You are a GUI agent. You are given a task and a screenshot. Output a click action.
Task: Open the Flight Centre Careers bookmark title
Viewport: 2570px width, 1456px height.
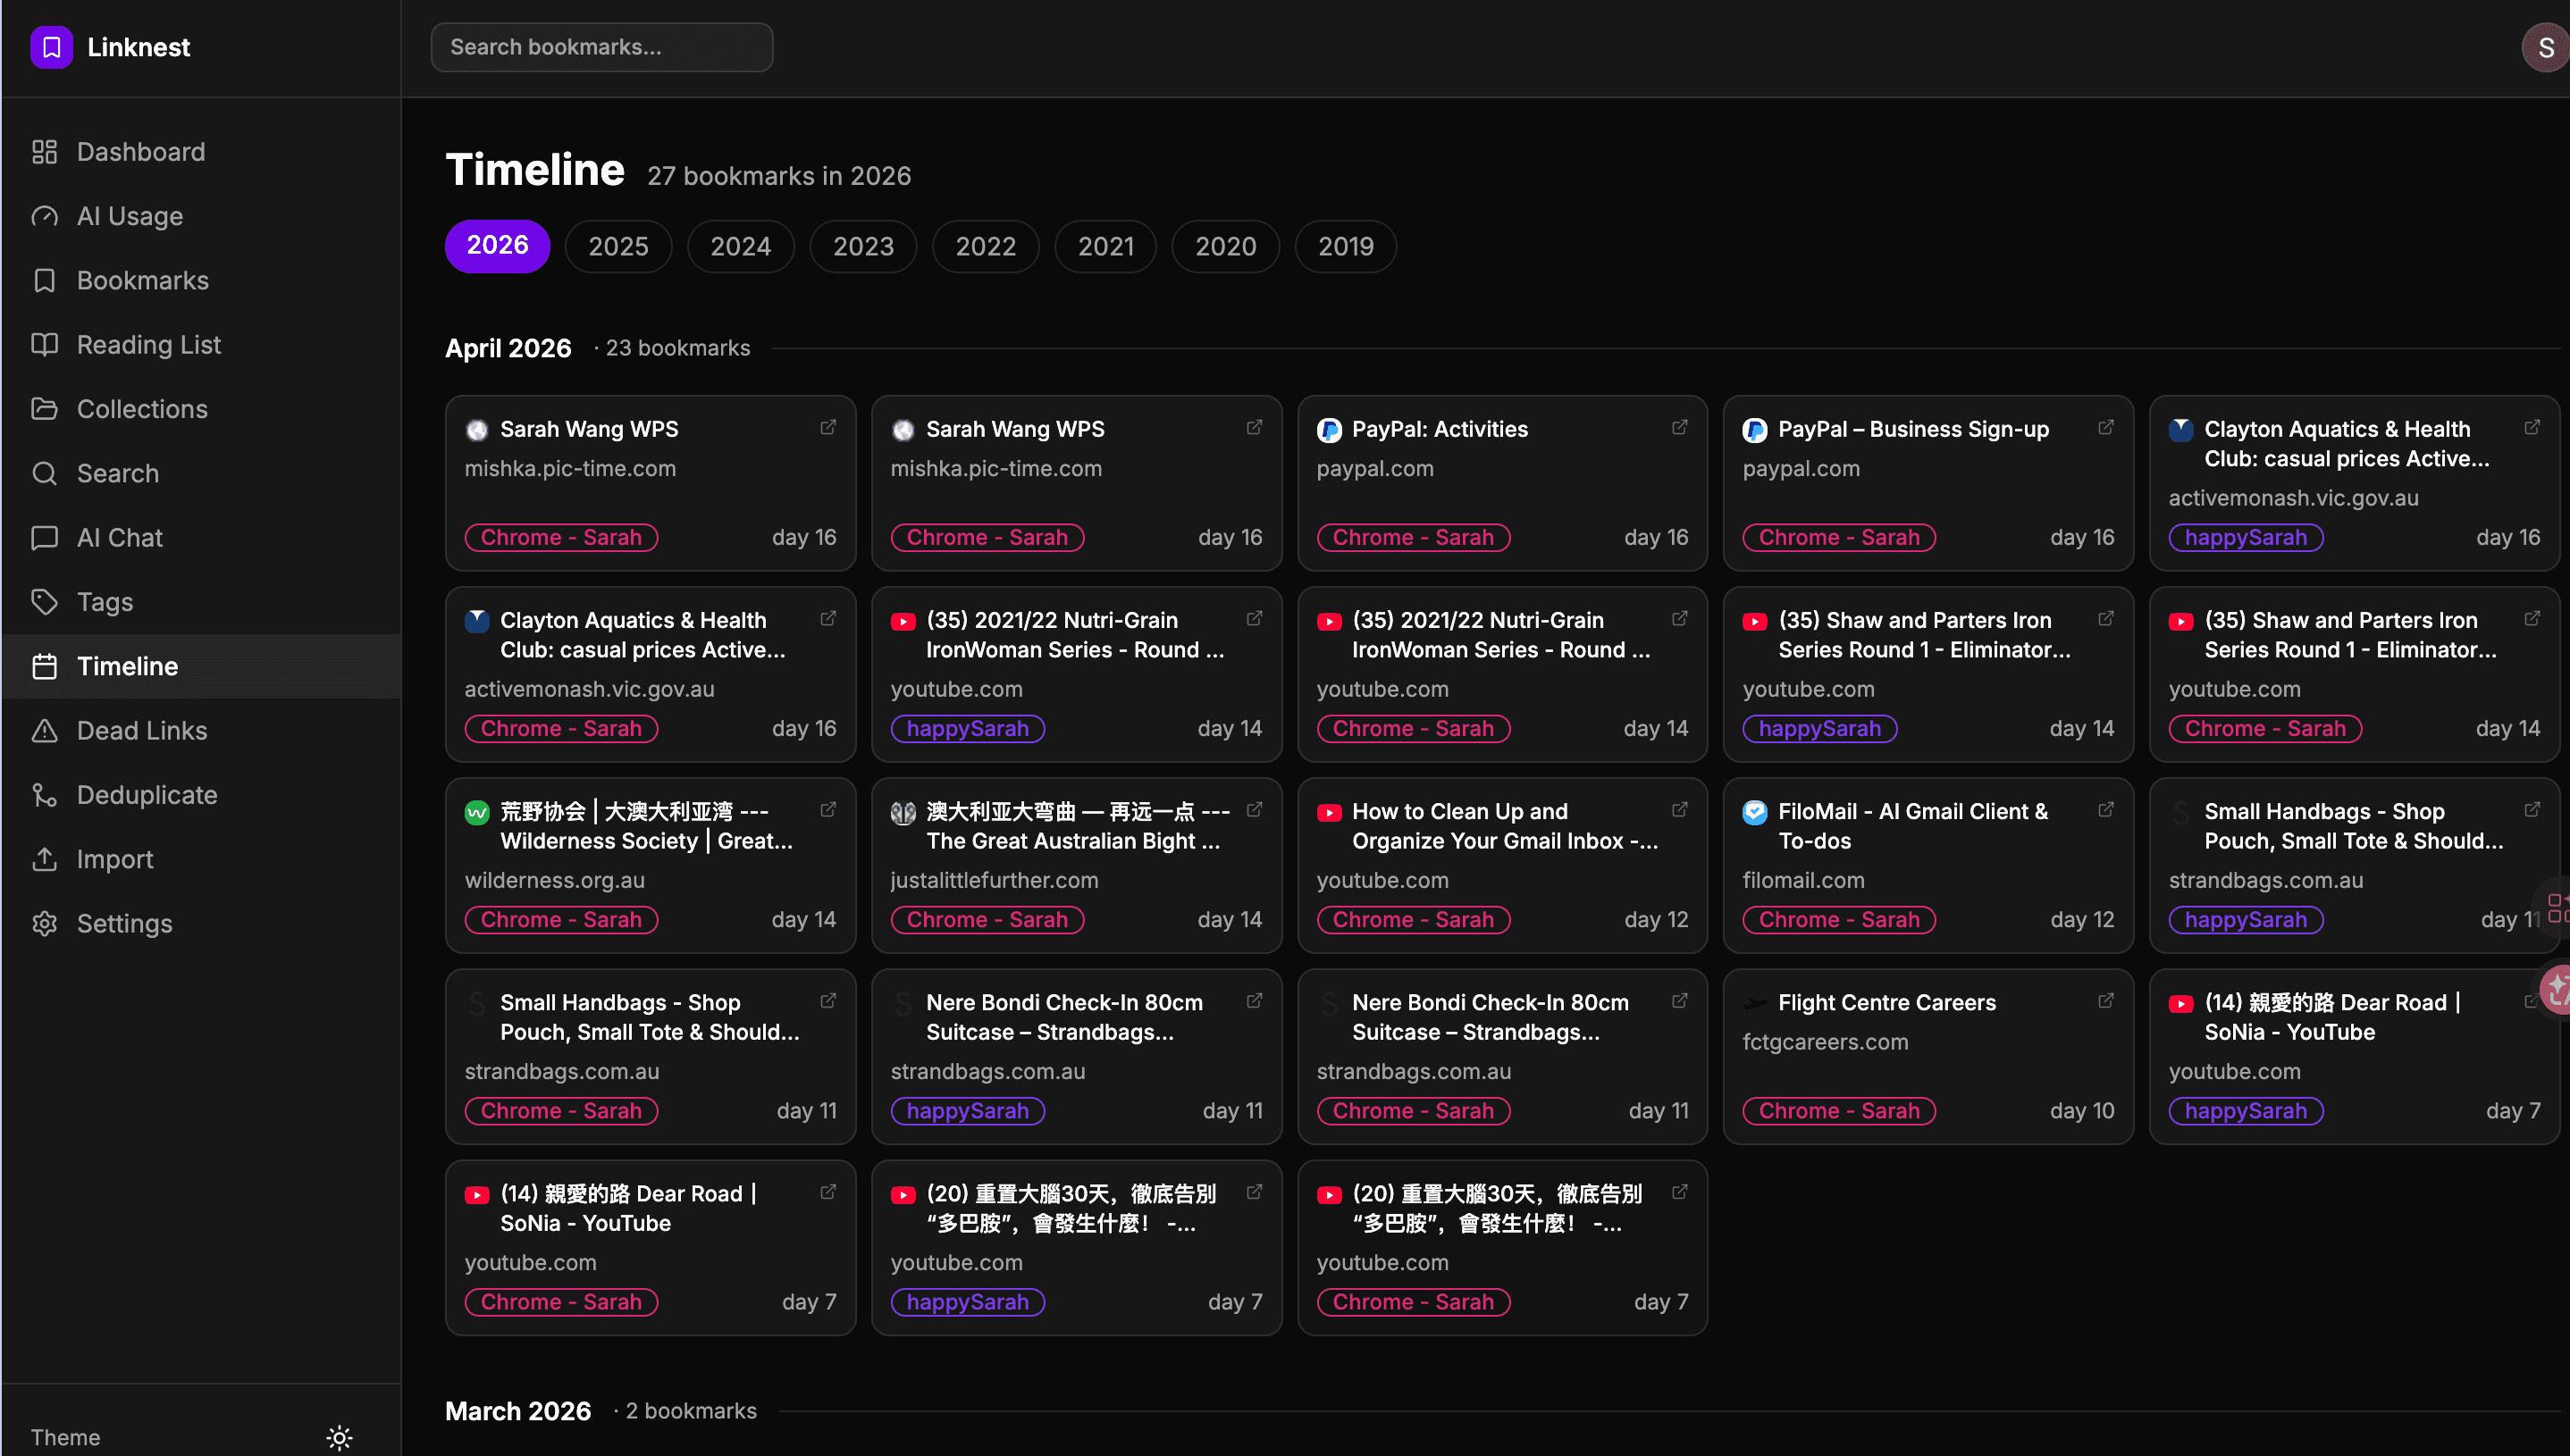(x=1886, y=1002)
